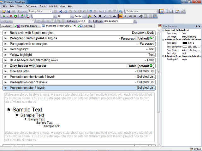This screenshot has width=202, height=151.
Task: Click the Open folder toolbar icon
Action: 4,11
